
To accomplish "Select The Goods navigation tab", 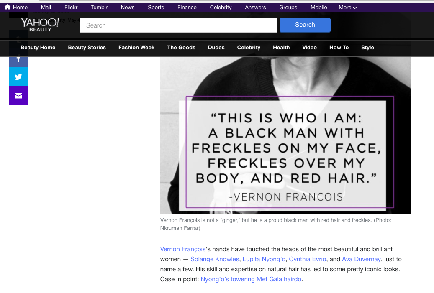I will (x=181, y=48).
